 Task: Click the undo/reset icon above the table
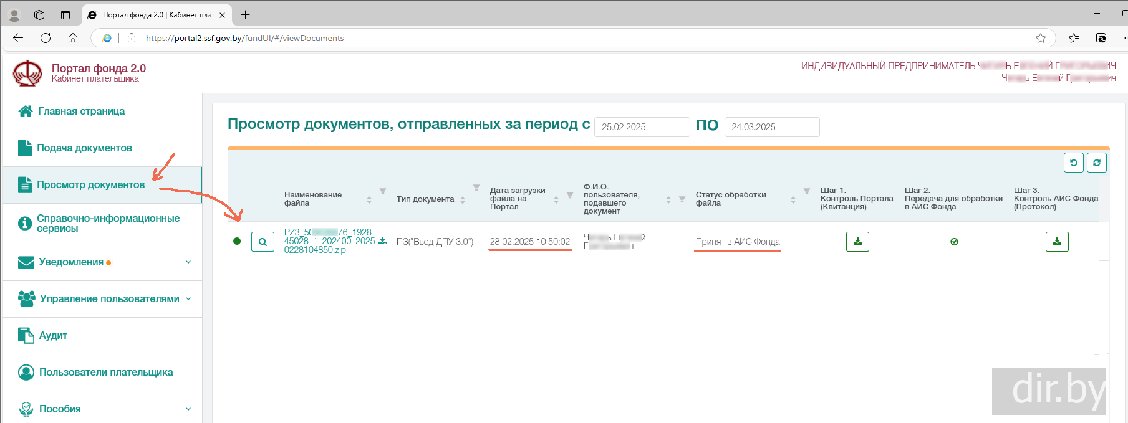[x=1074, y=163]
